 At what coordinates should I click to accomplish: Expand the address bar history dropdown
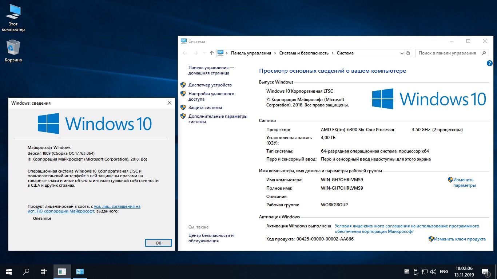pos(401,53)
